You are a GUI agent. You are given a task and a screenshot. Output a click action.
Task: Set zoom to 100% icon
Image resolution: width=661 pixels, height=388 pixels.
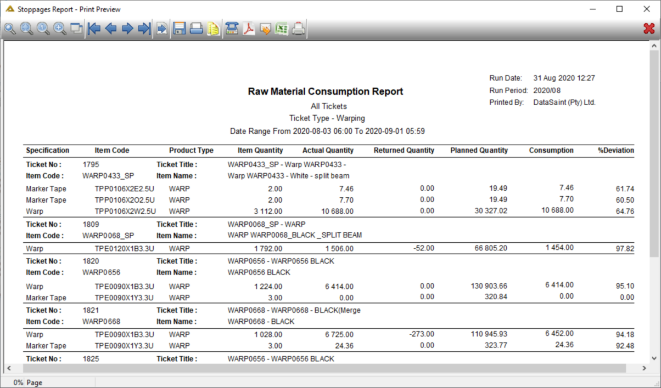pos(43,28)
